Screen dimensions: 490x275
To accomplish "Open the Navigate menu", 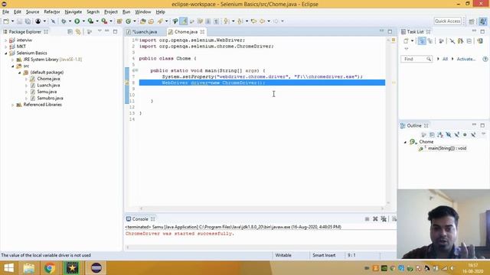I will point(73,12).
